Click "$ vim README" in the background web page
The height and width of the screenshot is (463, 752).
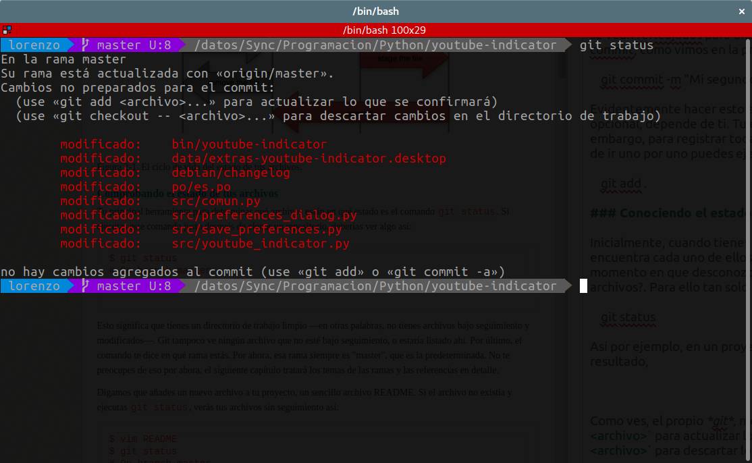(142, 439)
